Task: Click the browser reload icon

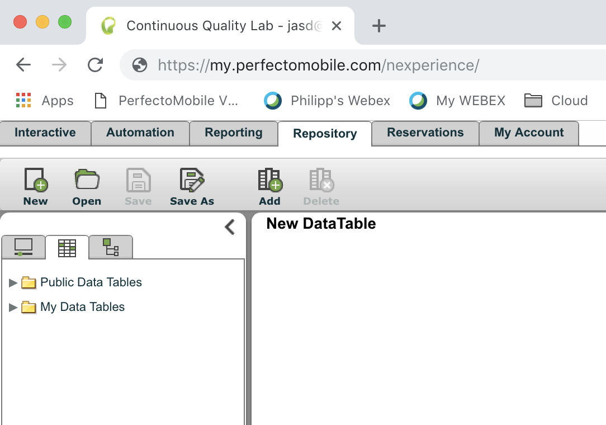Action: pos(95,65)
